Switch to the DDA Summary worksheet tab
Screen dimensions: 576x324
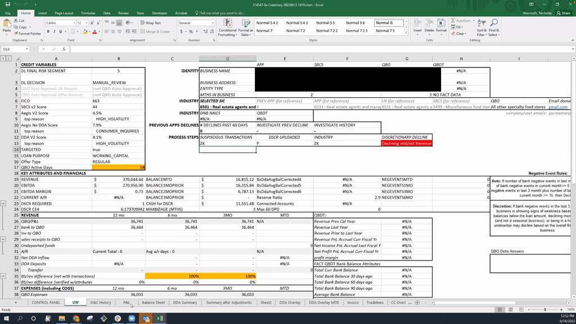[184, 303]
